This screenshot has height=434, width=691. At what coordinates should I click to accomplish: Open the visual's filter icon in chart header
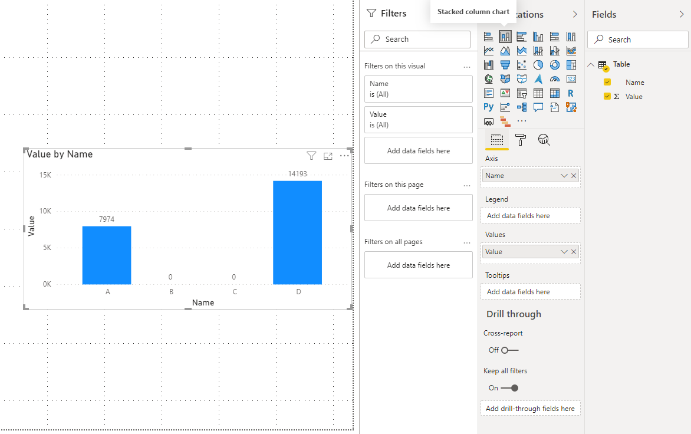pyautogui.click(x=311, y=156)
